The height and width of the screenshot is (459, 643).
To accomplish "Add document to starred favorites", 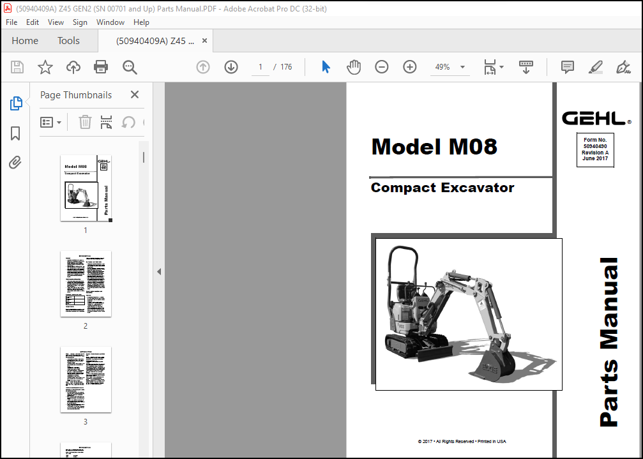I will (x=45, y=67).
